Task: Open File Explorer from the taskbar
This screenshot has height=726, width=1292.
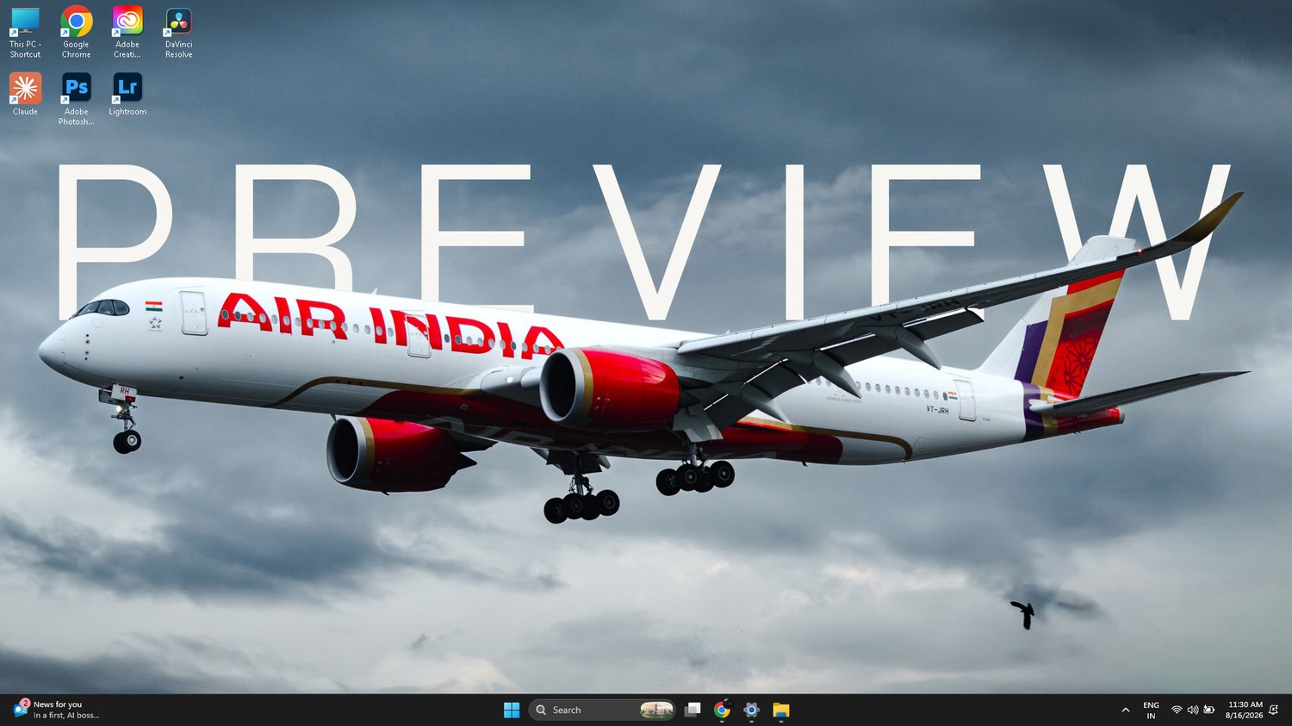Action: point(780,710)
